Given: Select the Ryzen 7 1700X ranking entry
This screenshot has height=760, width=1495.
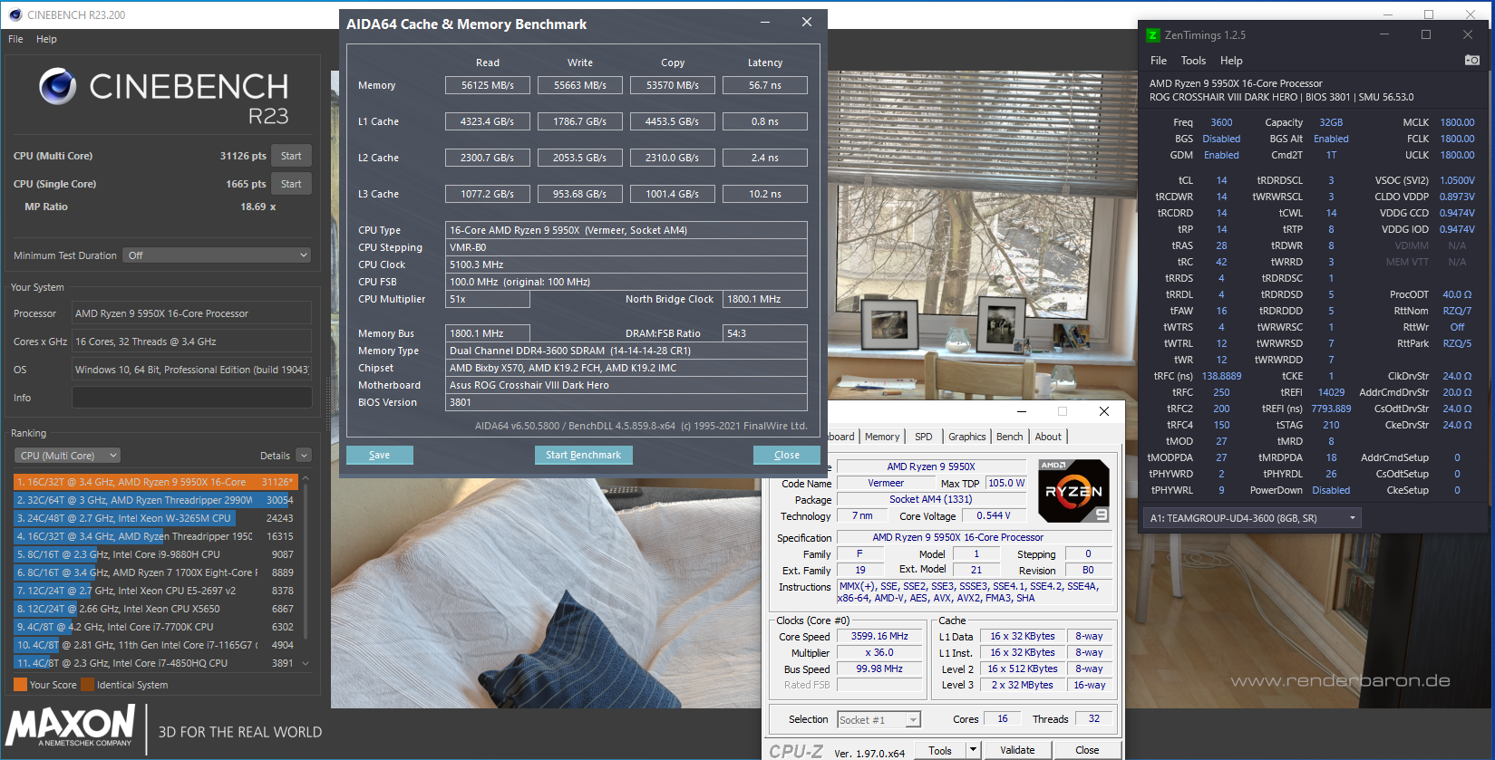Looking at the screenshot, I should tap(156, 572).
